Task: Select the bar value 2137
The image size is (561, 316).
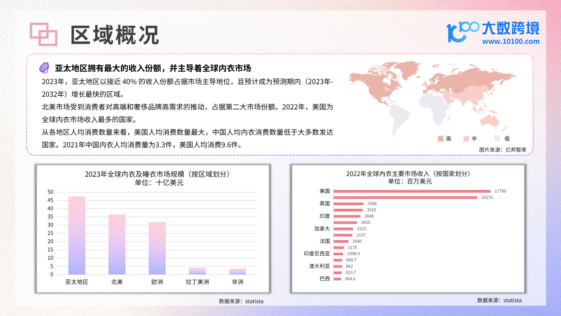Action: [x=361, y=235]
